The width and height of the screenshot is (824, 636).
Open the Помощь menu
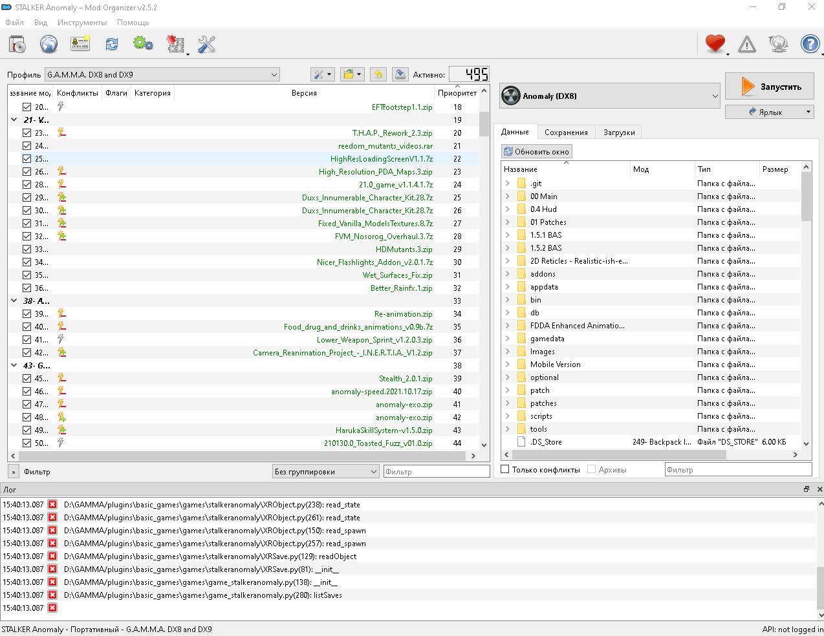click(133, 22)
